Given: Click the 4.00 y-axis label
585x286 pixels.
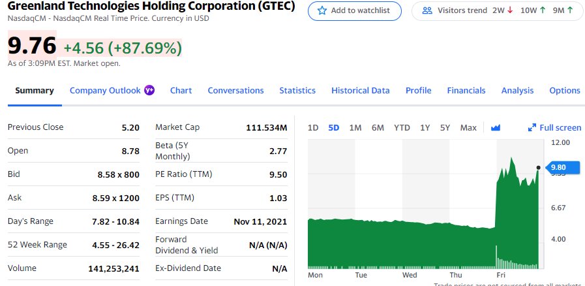Looking at the screenshot, I should [x=558, y=239].
